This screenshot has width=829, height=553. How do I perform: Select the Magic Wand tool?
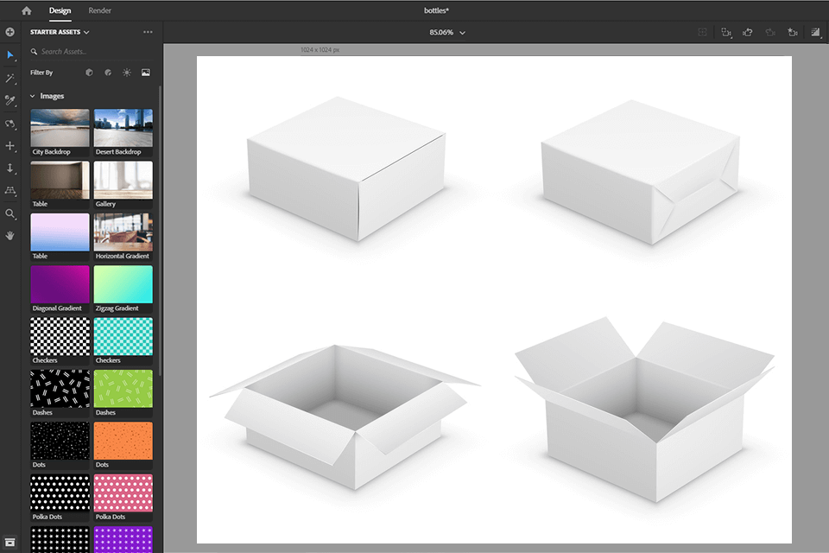tap(10, 79)
